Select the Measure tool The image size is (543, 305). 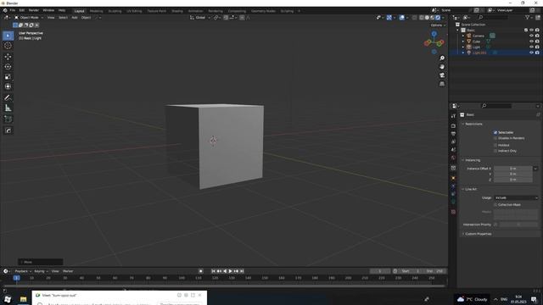click(x=8, y=108)
